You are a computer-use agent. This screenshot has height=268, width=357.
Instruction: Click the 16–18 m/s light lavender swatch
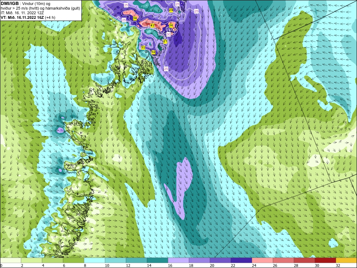click(x=178, y=260)
